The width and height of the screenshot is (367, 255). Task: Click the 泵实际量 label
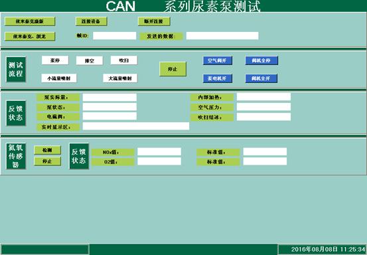pyautogui.click(x=58, y=98)
